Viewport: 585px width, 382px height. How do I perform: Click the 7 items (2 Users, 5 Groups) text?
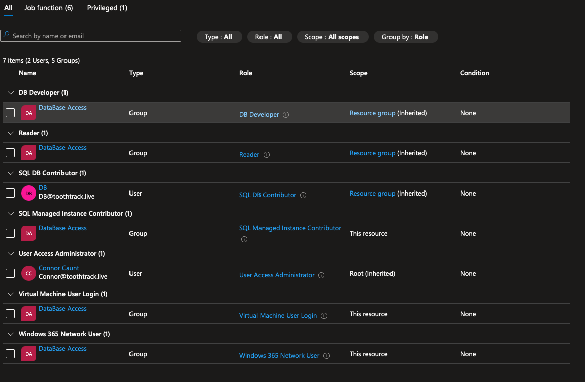coord(41,60)
